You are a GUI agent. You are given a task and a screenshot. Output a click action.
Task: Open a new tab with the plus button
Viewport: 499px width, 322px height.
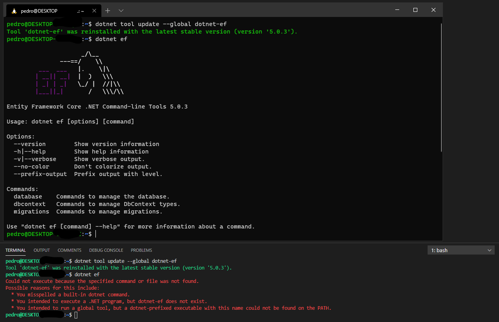[x=108, y=11]
